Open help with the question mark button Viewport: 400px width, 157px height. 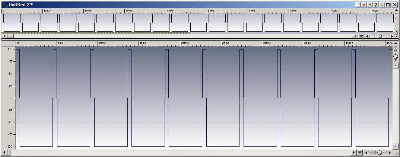(376, 5)
